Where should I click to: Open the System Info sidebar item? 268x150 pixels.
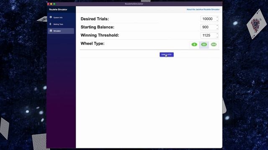point(61,17)
